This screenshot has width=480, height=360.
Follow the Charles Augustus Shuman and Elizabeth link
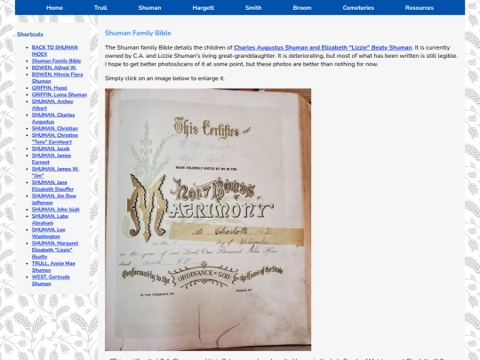(x=323, y=48)
